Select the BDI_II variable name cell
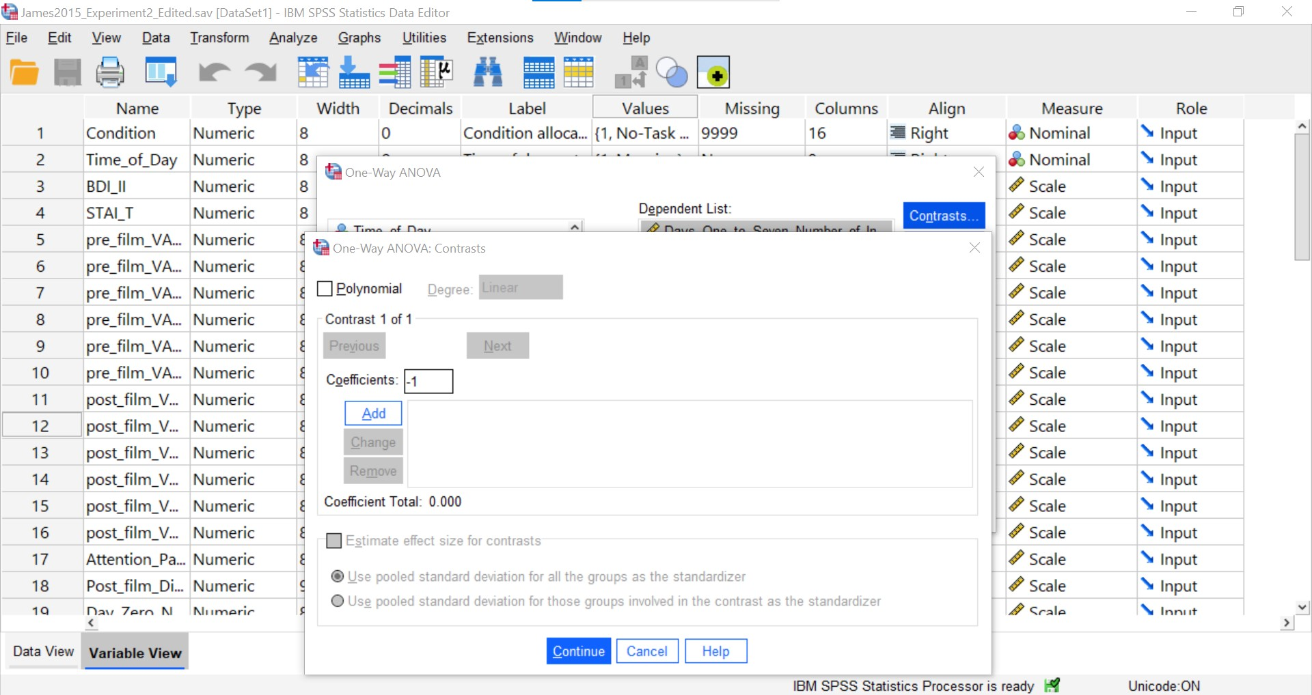This screenshot has width=1312, height=695. (137, 186)
